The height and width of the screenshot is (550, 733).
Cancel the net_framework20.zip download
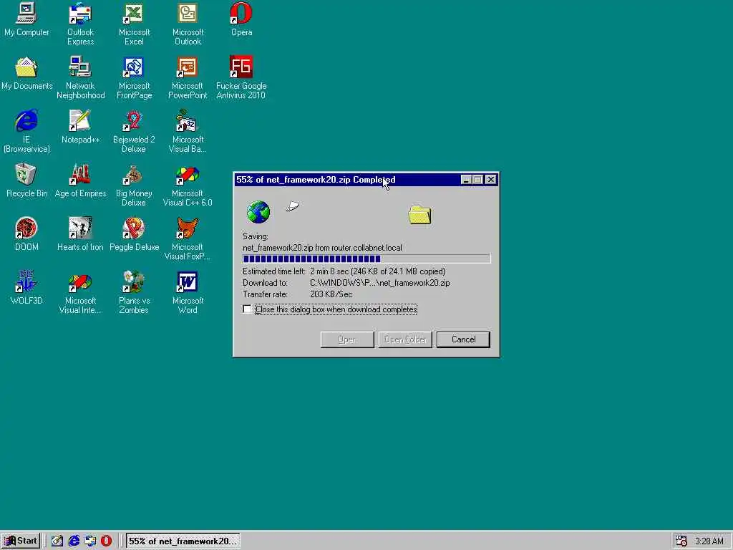[463, 339]
